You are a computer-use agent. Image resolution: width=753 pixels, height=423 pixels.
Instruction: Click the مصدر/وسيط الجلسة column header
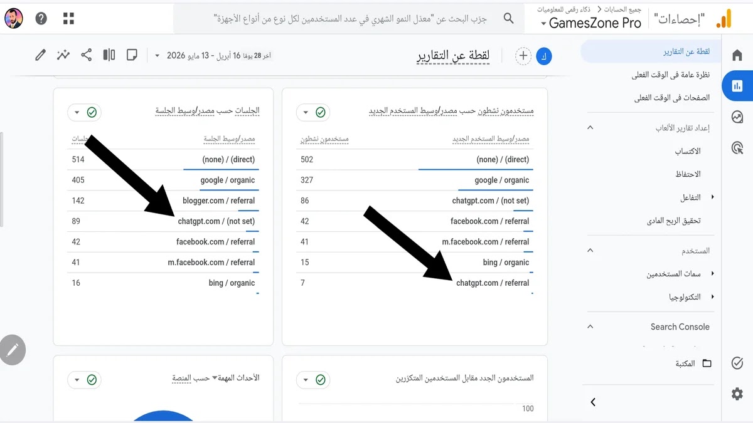(229, 139)
